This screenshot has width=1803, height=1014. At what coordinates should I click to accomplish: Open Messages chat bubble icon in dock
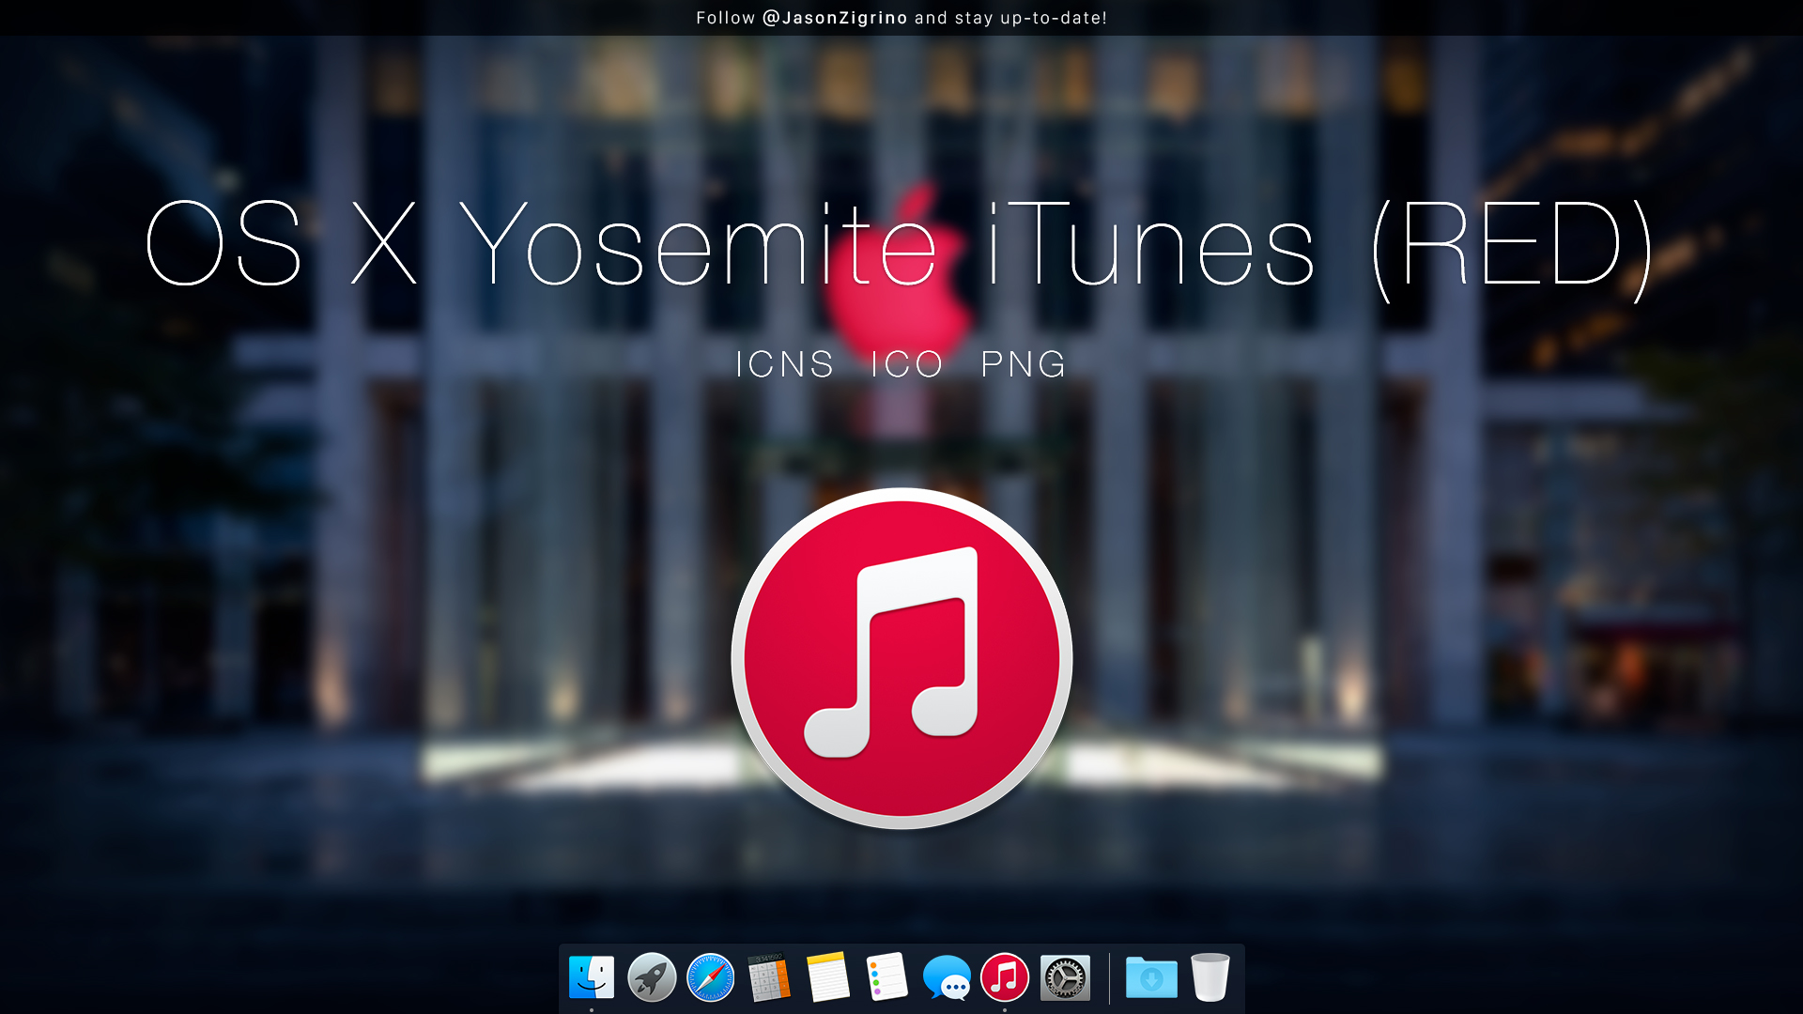click(946, 978)
